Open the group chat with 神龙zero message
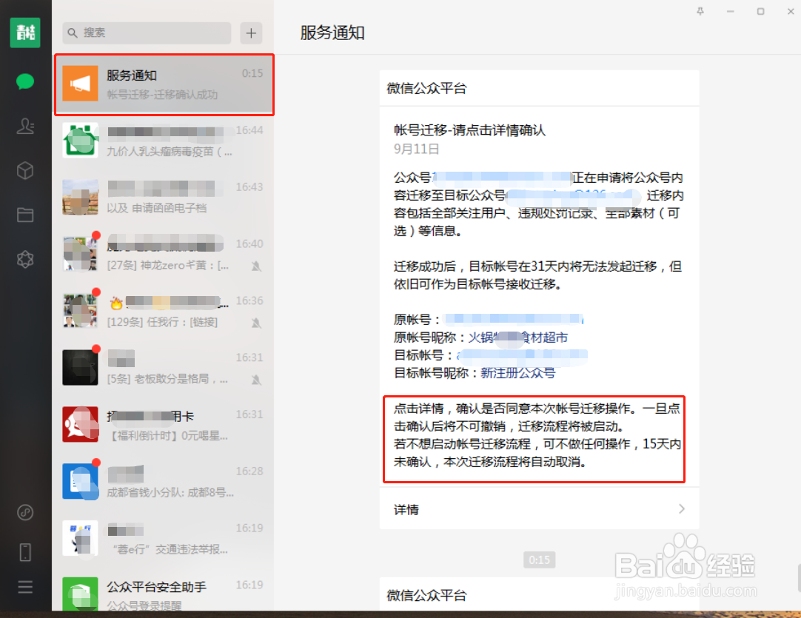This screenshot has width=801, height=618. click(x=164, y=254)
